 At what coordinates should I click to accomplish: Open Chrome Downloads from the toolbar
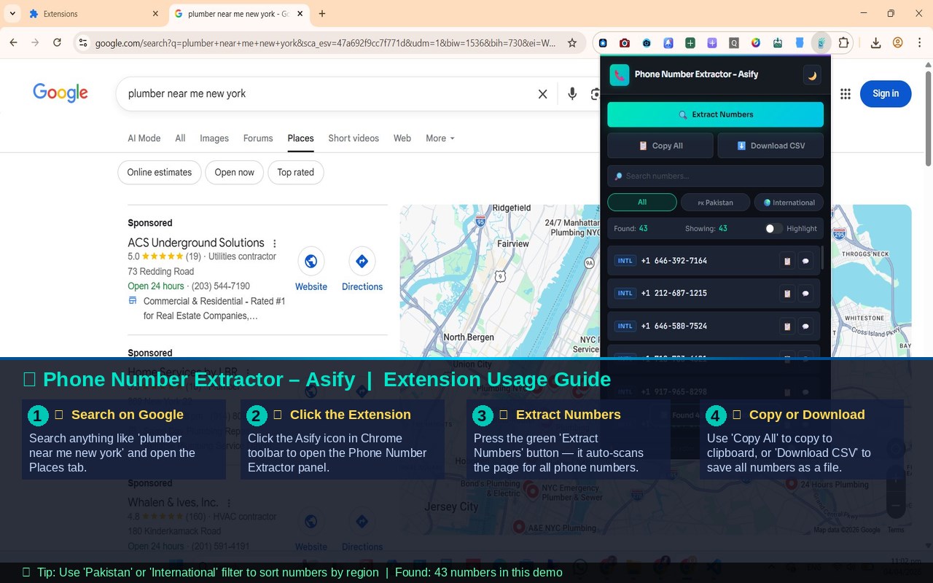pos(876,43)
